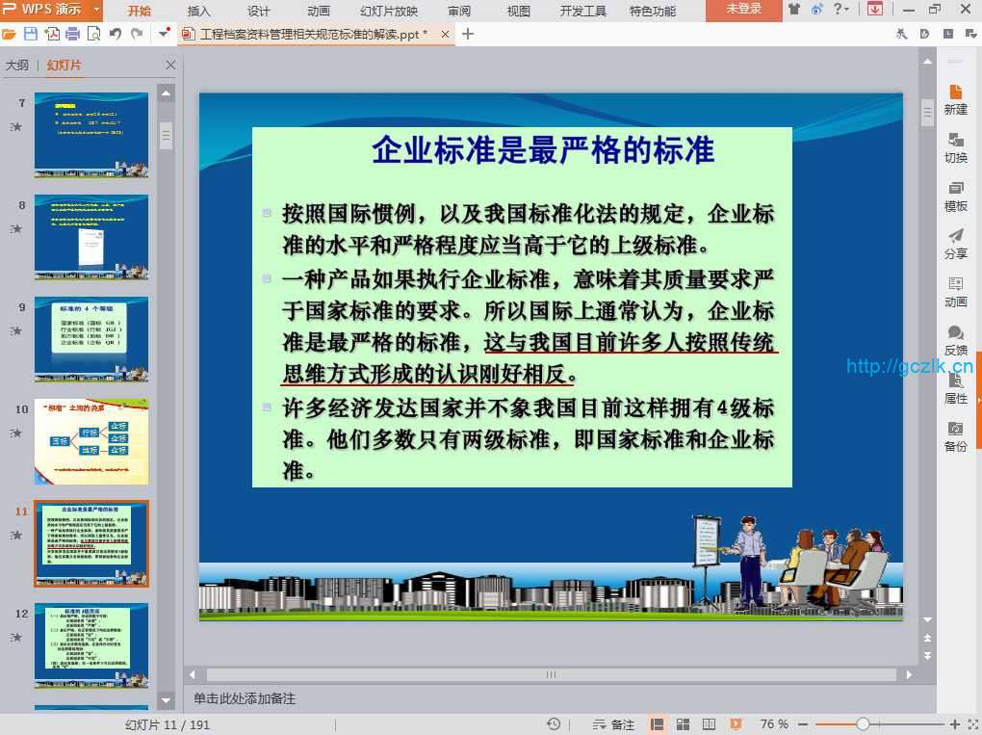Click the Save icon in quick access toolbar
The image size is (982, 735).
(x=31, y=34)
